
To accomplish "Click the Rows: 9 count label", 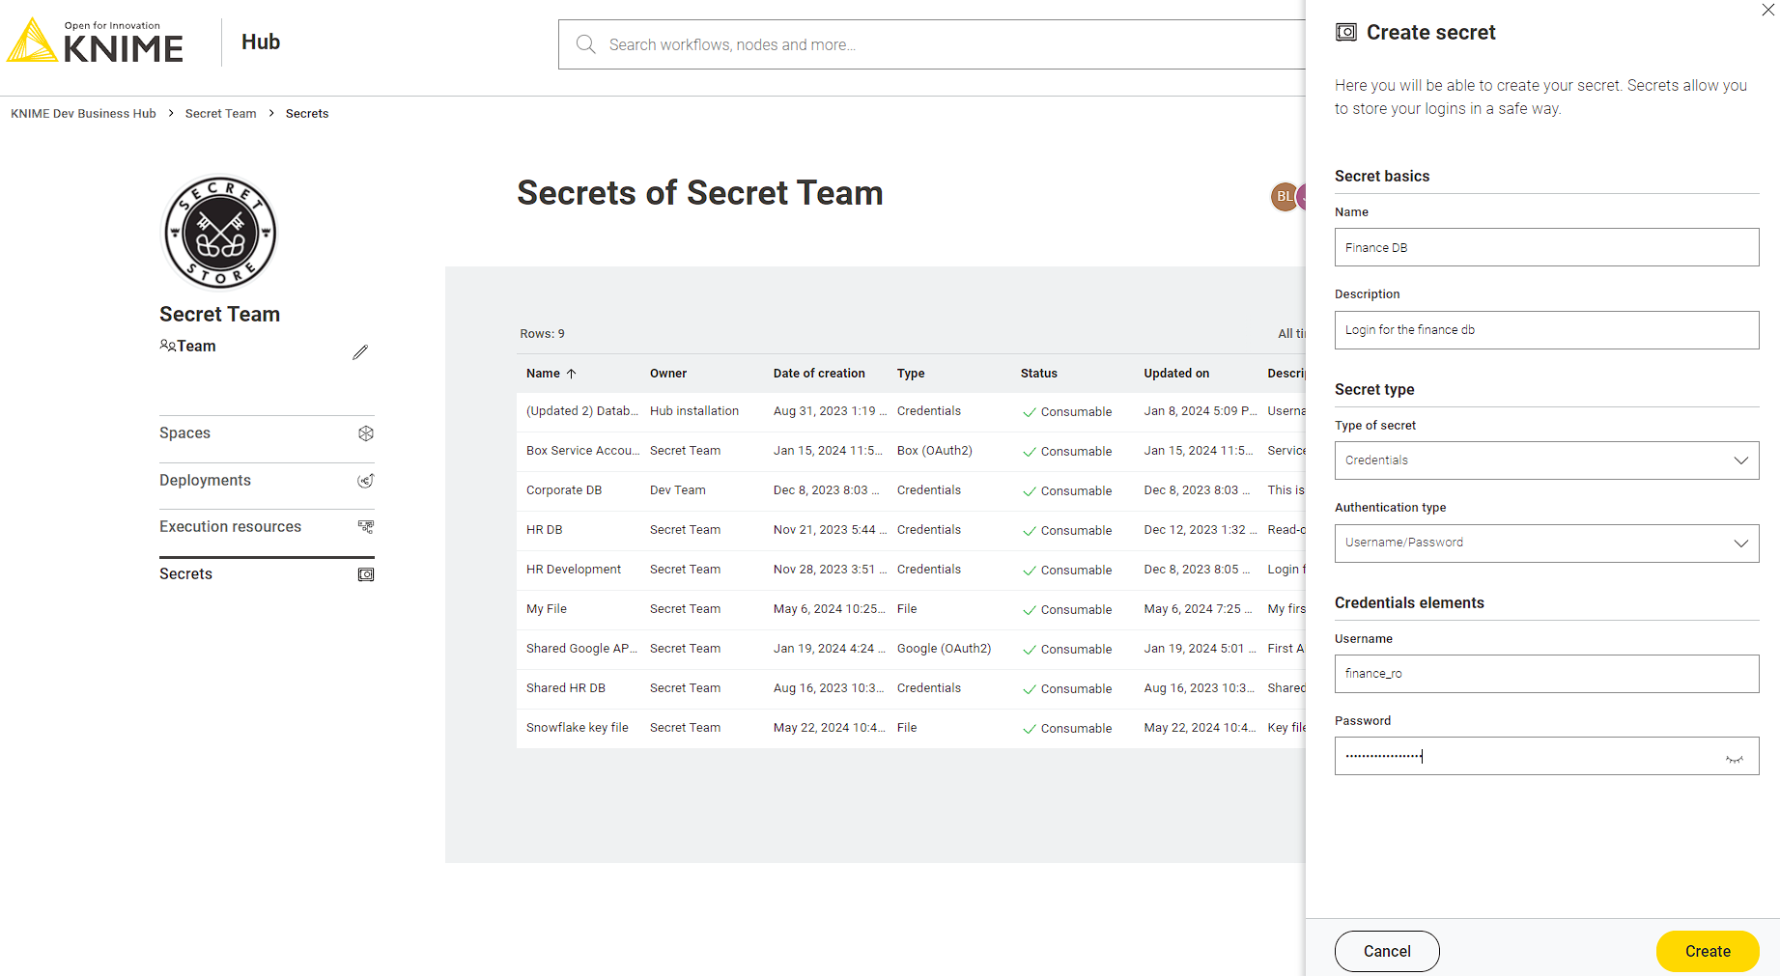I will pos(542,334).
